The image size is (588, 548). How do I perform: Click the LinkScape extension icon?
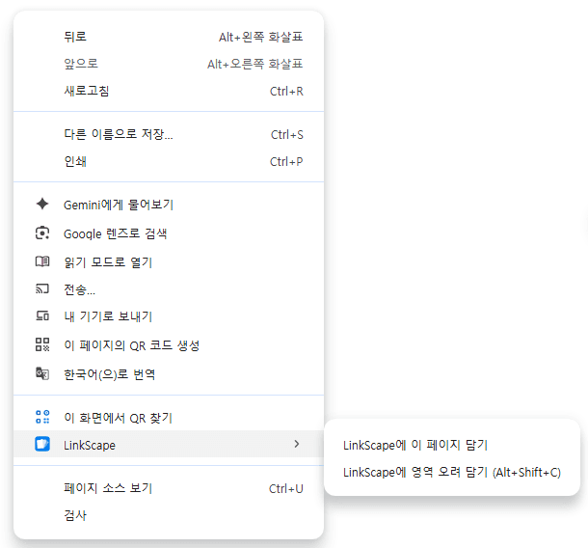pyautogui.click(x=42, y=444)
